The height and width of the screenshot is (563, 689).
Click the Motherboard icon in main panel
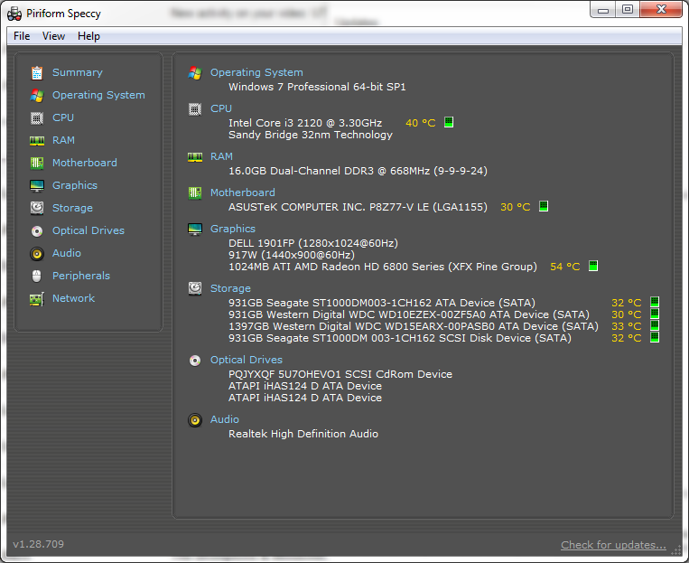point(195,192)
